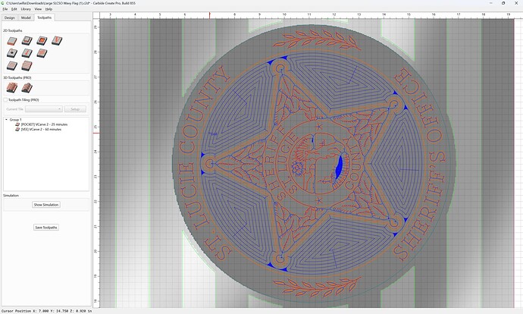Select the [POCKET] VCarve 2 - 25 minutes toolpath

pyautogui.click(x=42, y=124)
